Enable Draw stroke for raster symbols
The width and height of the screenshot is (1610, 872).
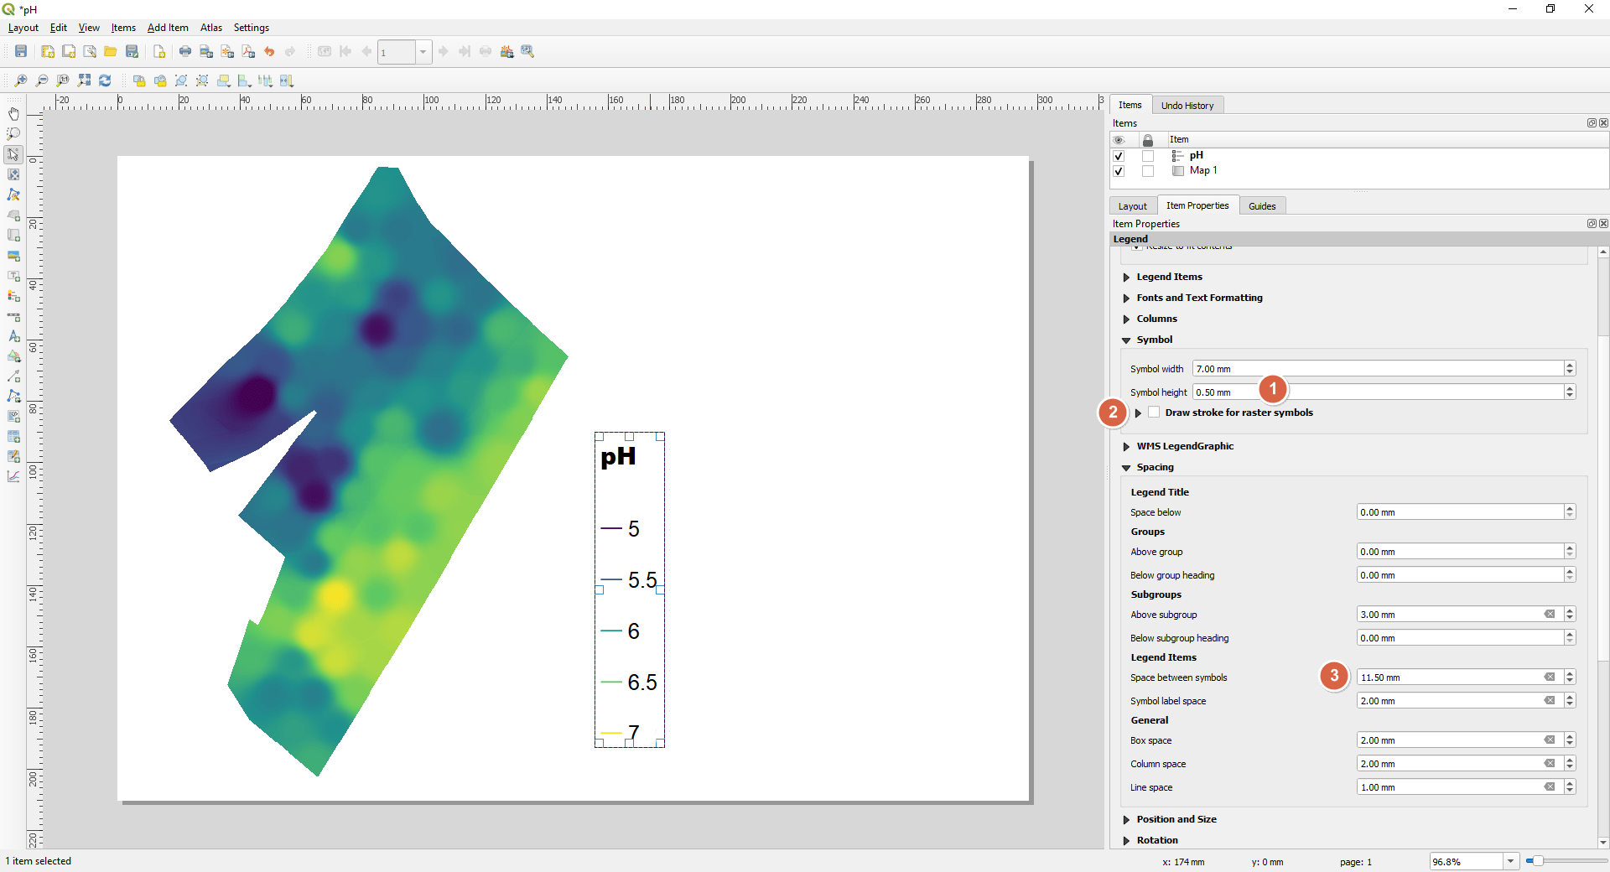(x=1154, y=413)
